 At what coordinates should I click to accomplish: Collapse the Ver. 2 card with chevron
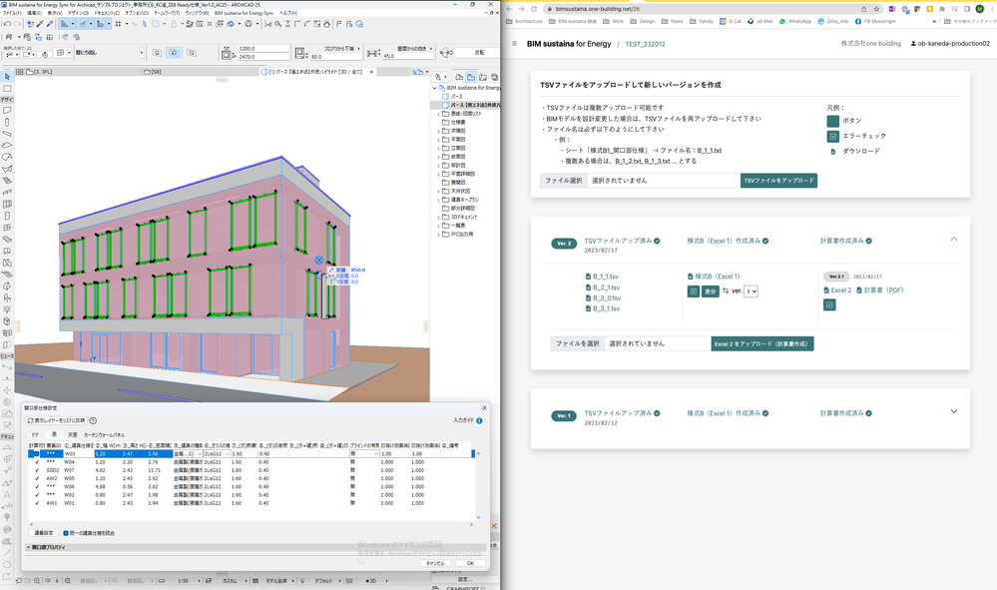coord(954,239)
